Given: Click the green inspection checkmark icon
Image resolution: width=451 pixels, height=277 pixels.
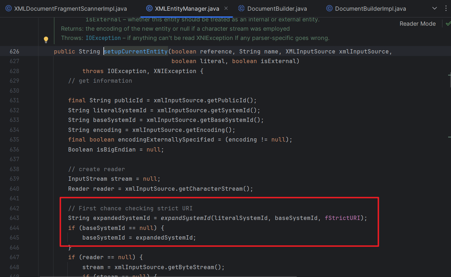Looking at the screenshot, I should [x=448, y=24].
